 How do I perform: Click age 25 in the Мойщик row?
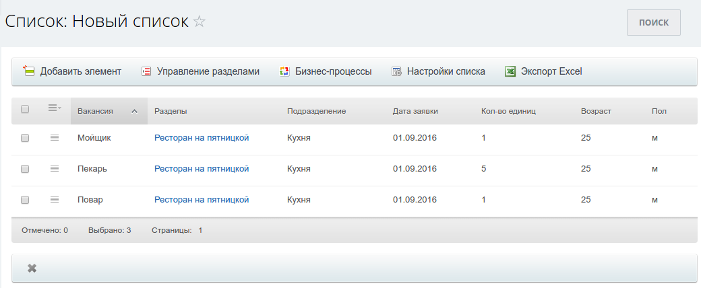pos(586,138)
